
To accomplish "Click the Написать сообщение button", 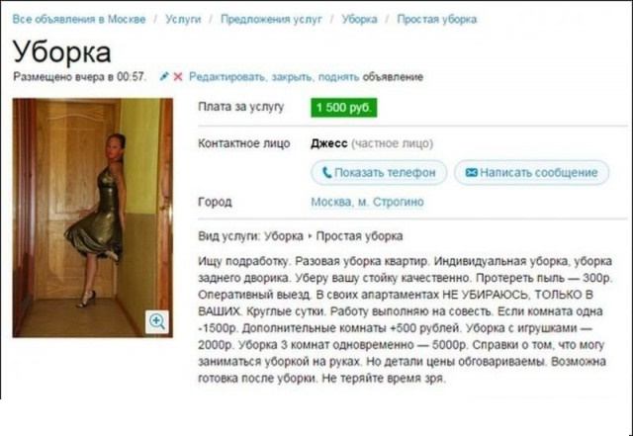I will [x=532, y=173].
